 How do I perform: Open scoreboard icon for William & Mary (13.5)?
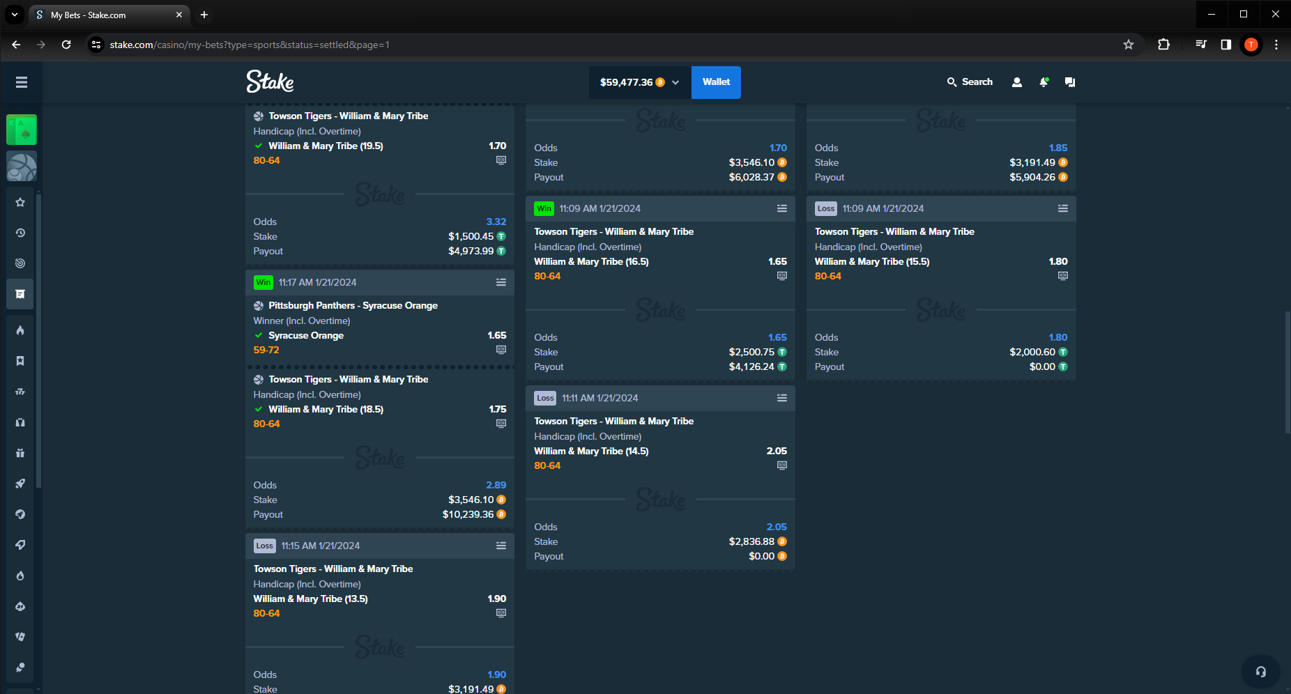pyautogui.click(x=501, y=613)
